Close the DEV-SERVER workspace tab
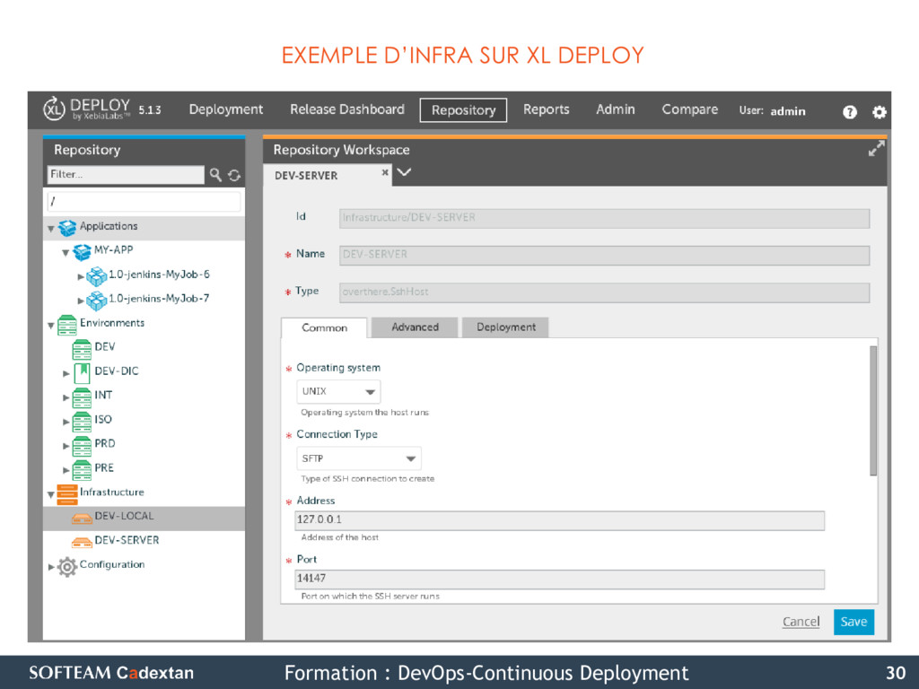 point(384,172)
